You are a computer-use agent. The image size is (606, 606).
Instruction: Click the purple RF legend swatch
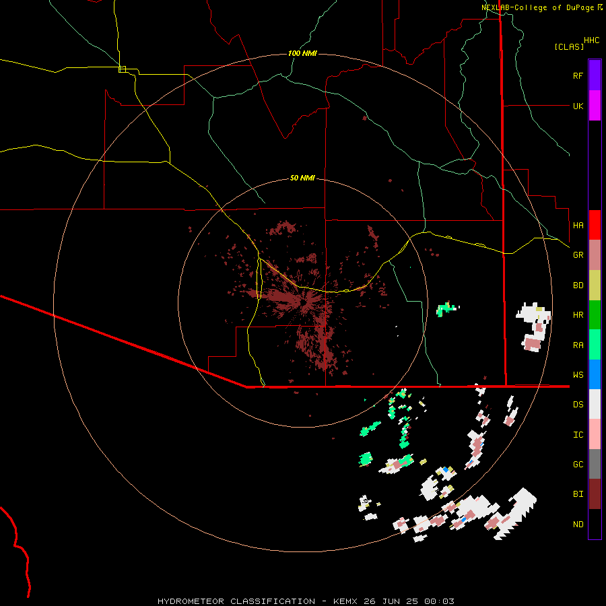pos(595,75)
